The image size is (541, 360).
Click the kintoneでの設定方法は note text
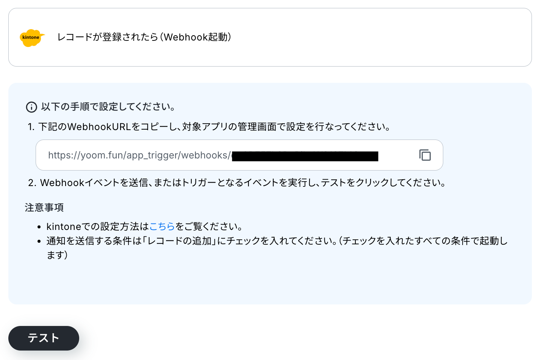(x=98, y=227)
